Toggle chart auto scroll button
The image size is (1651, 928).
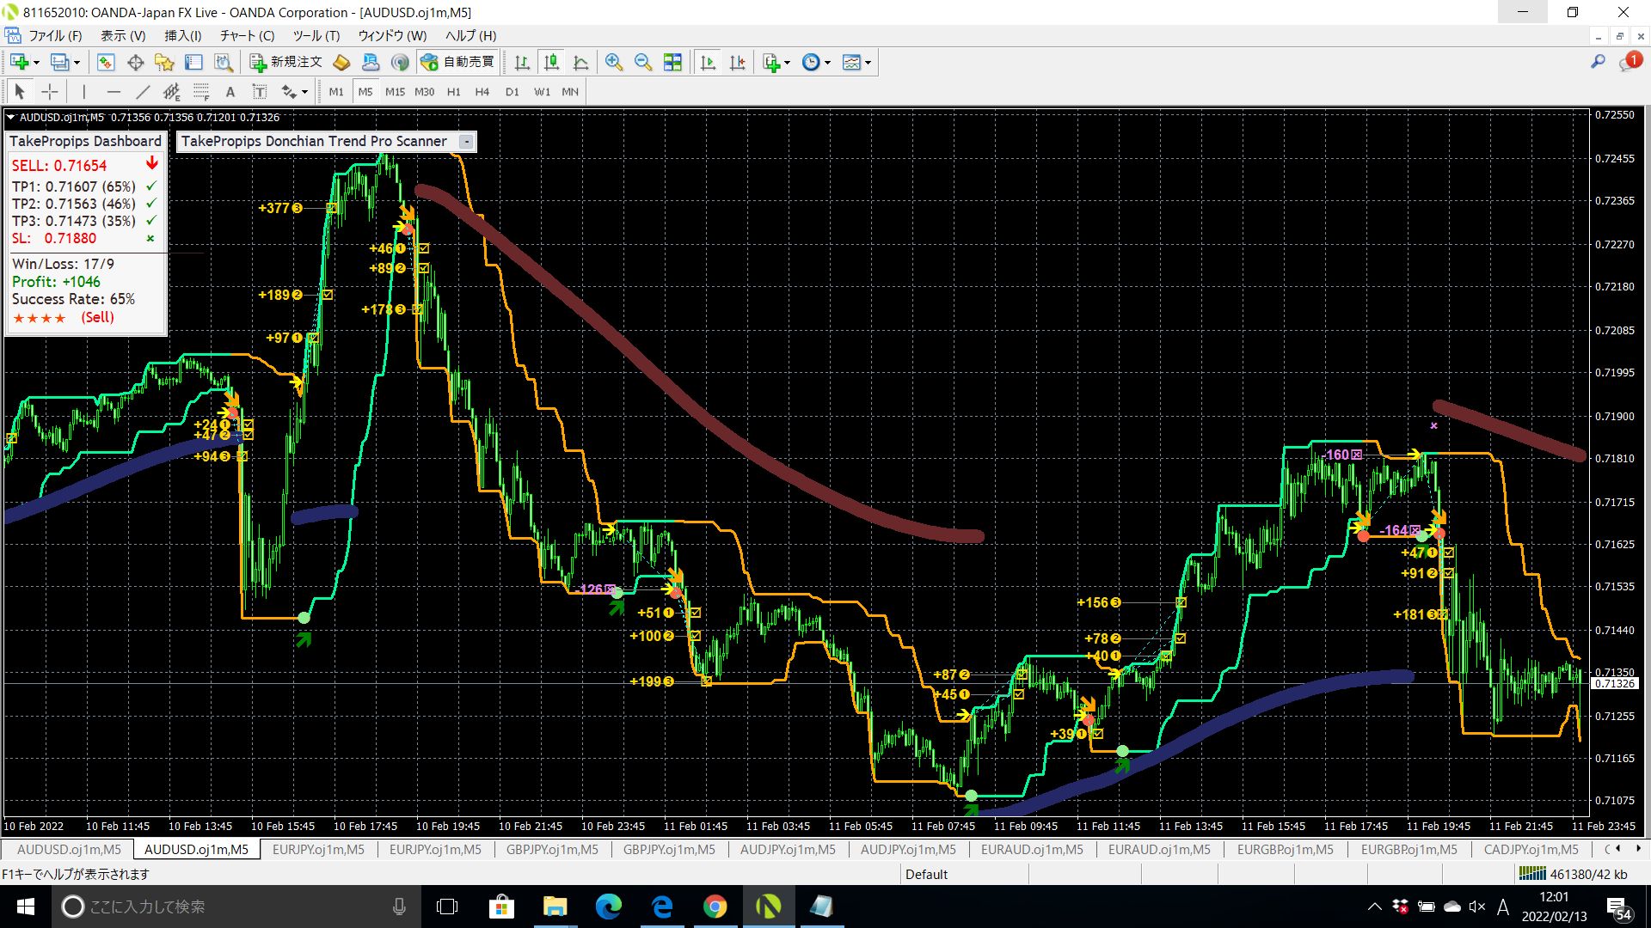point(708,62)
